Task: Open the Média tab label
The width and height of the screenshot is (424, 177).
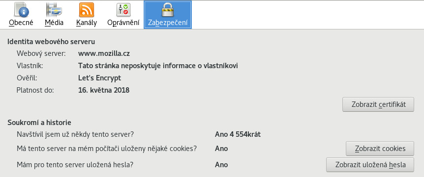Action: 54,23
